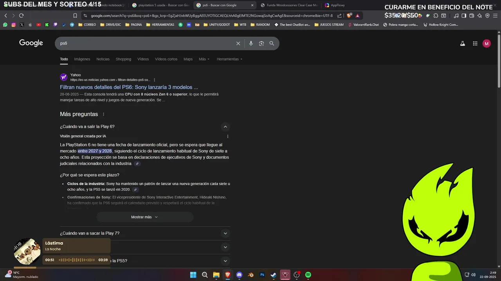Open JUEGOS STREAM bookmarks folder

(x=329, y=25)
